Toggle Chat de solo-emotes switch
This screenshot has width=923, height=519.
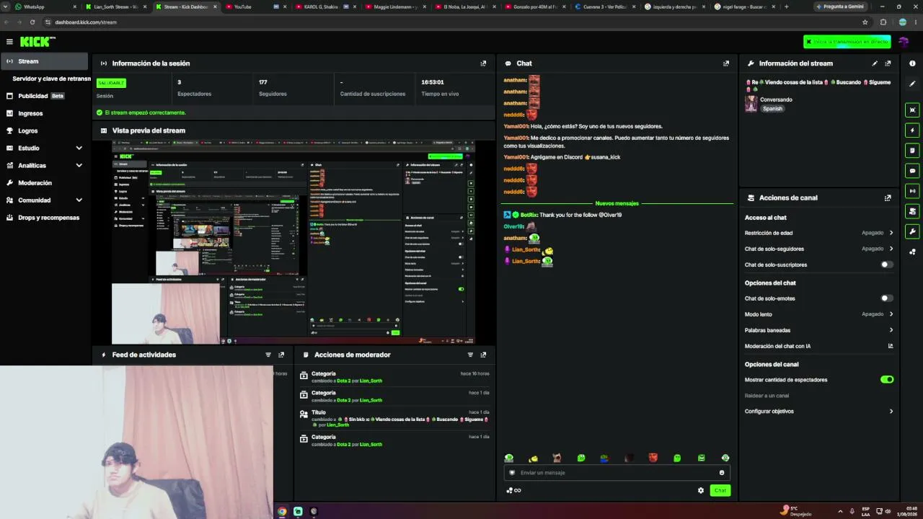pos(887,298)
